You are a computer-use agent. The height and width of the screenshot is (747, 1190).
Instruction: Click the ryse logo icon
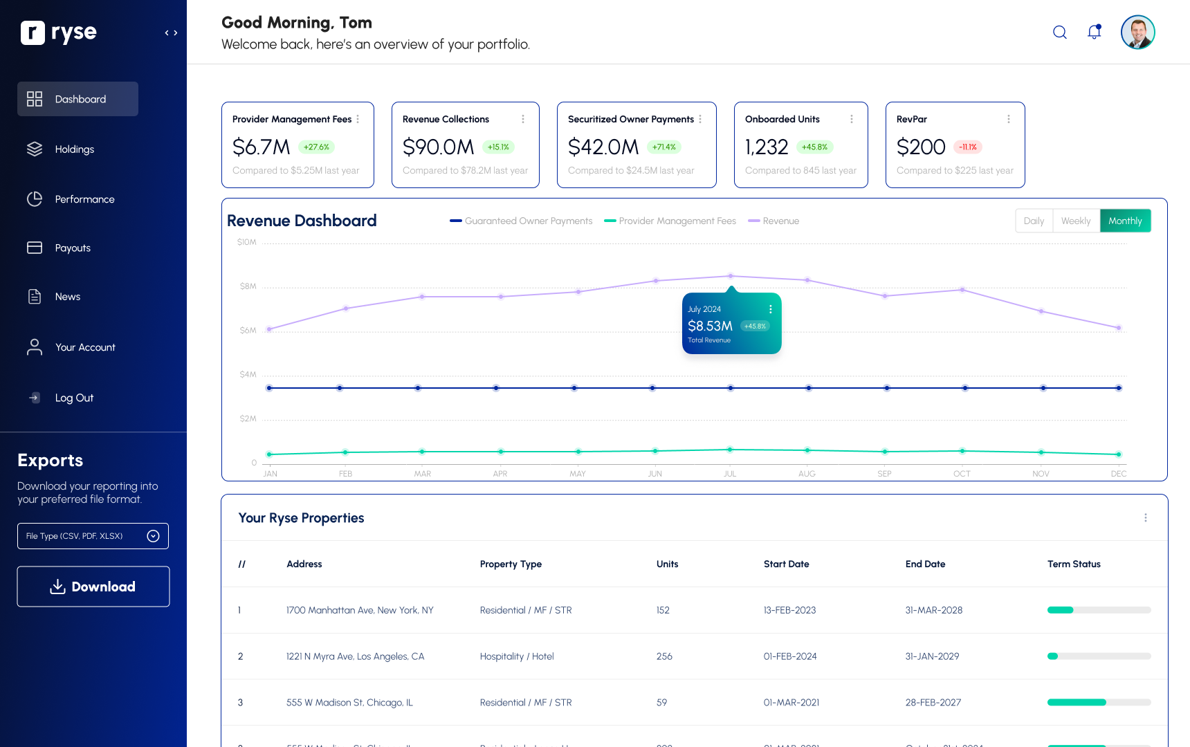click(33, 33)
